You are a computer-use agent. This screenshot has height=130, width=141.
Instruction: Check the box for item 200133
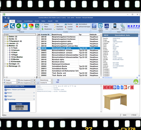39,41
